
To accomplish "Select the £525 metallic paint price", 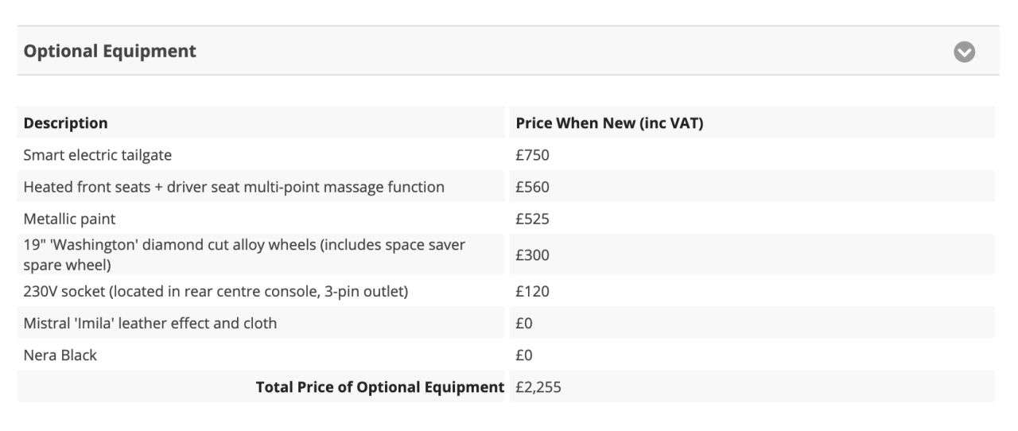I will (532, 219).
